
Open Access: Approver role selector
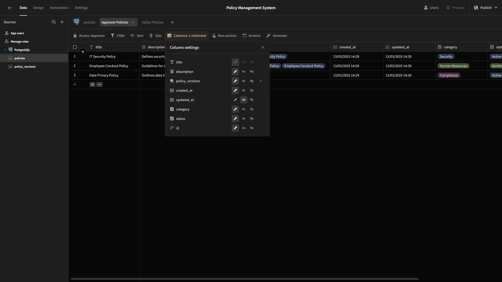pyautogui.click(x=89, y=36)
